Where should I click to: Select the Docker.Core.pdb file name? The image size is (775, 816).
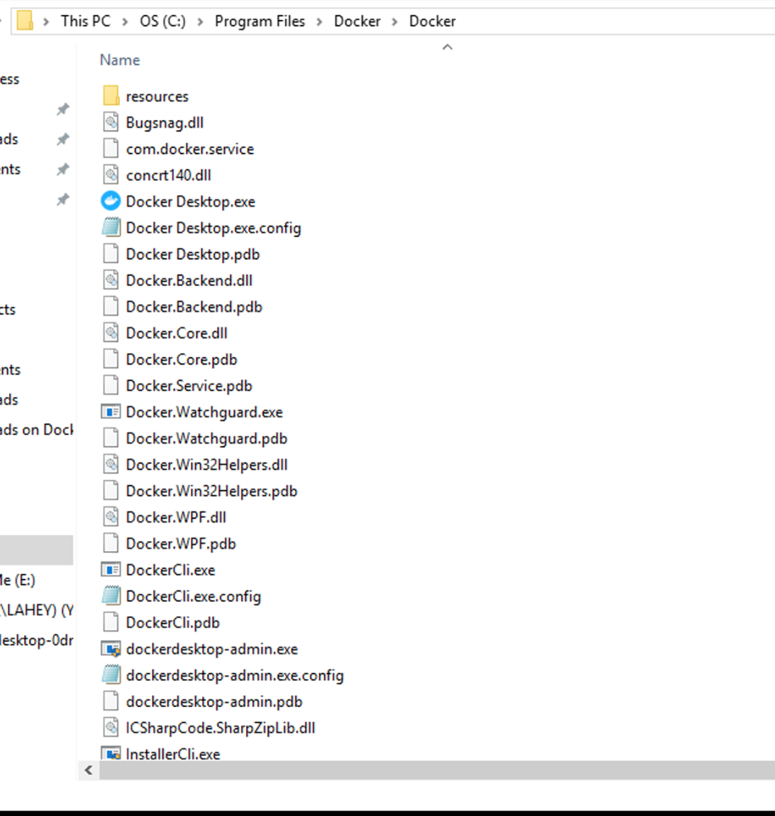click(181, 359)
